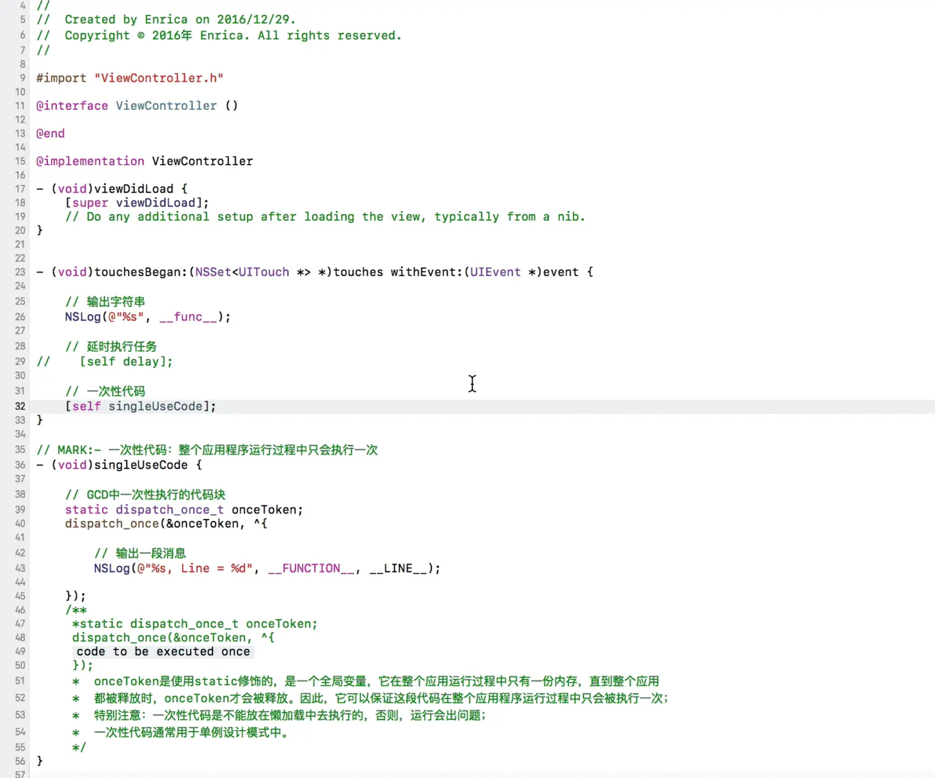Click the #import "ViewController.h" line

[x=130, y=78]
